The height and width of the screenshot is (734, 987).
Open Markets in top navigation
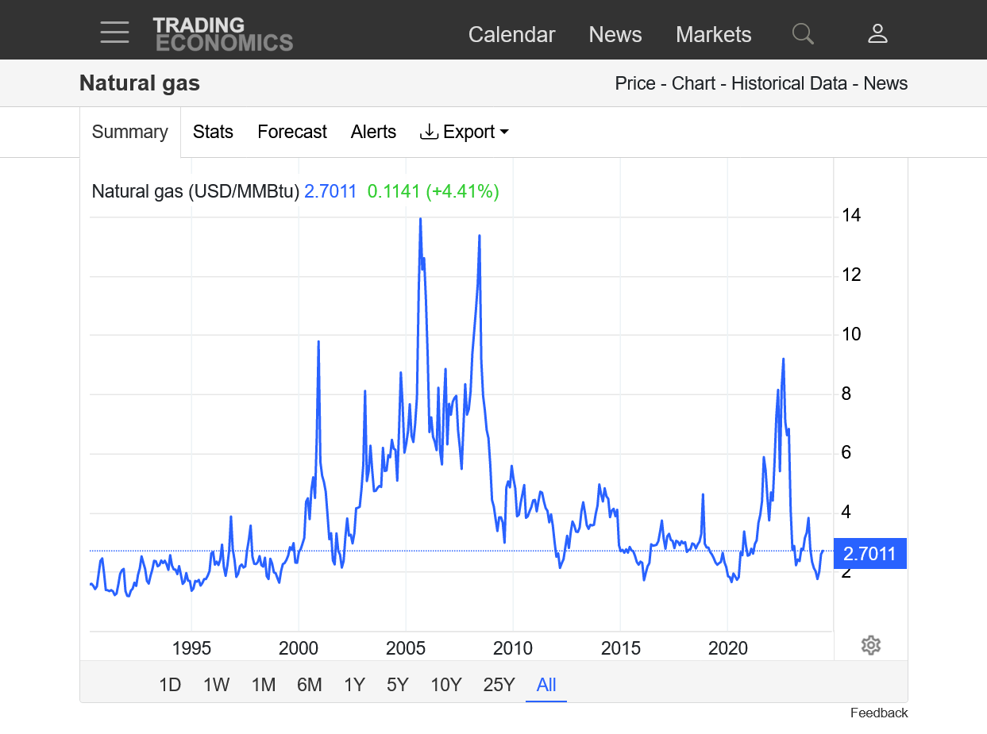713,35
